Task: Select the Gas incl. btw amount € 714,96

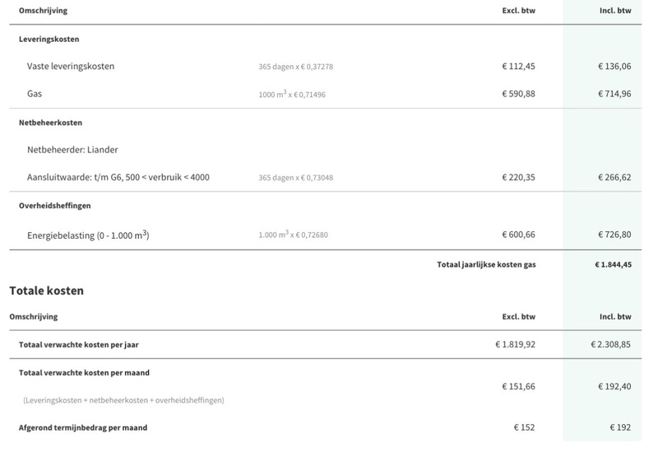Action: tap(614, 94)
